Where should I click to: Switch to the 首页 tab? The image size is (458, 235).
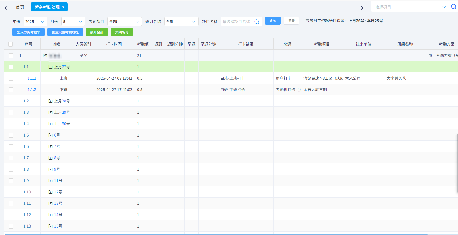click(x=20, y=7)
